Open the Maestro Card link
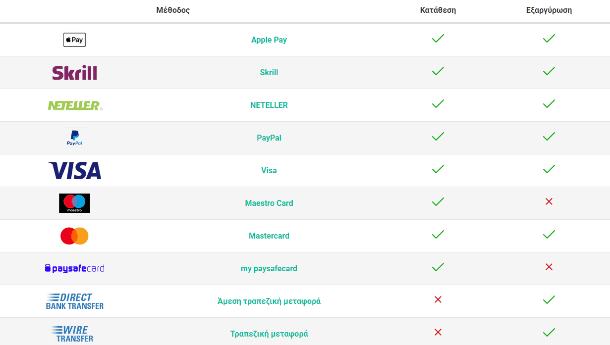Screen dimensions: 610x345 point(269,203)
